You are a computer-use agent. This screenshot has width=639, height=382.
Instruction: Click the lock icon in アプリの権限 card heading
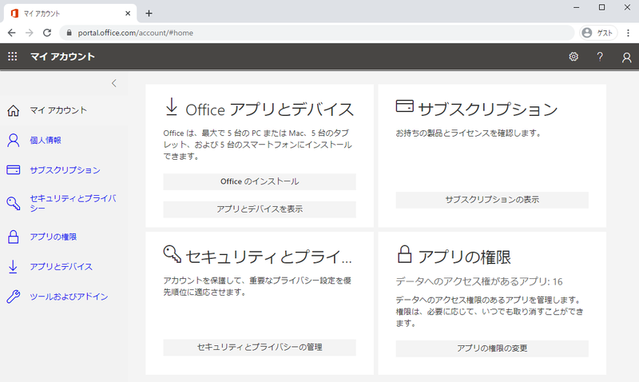(x=404, y=254)
